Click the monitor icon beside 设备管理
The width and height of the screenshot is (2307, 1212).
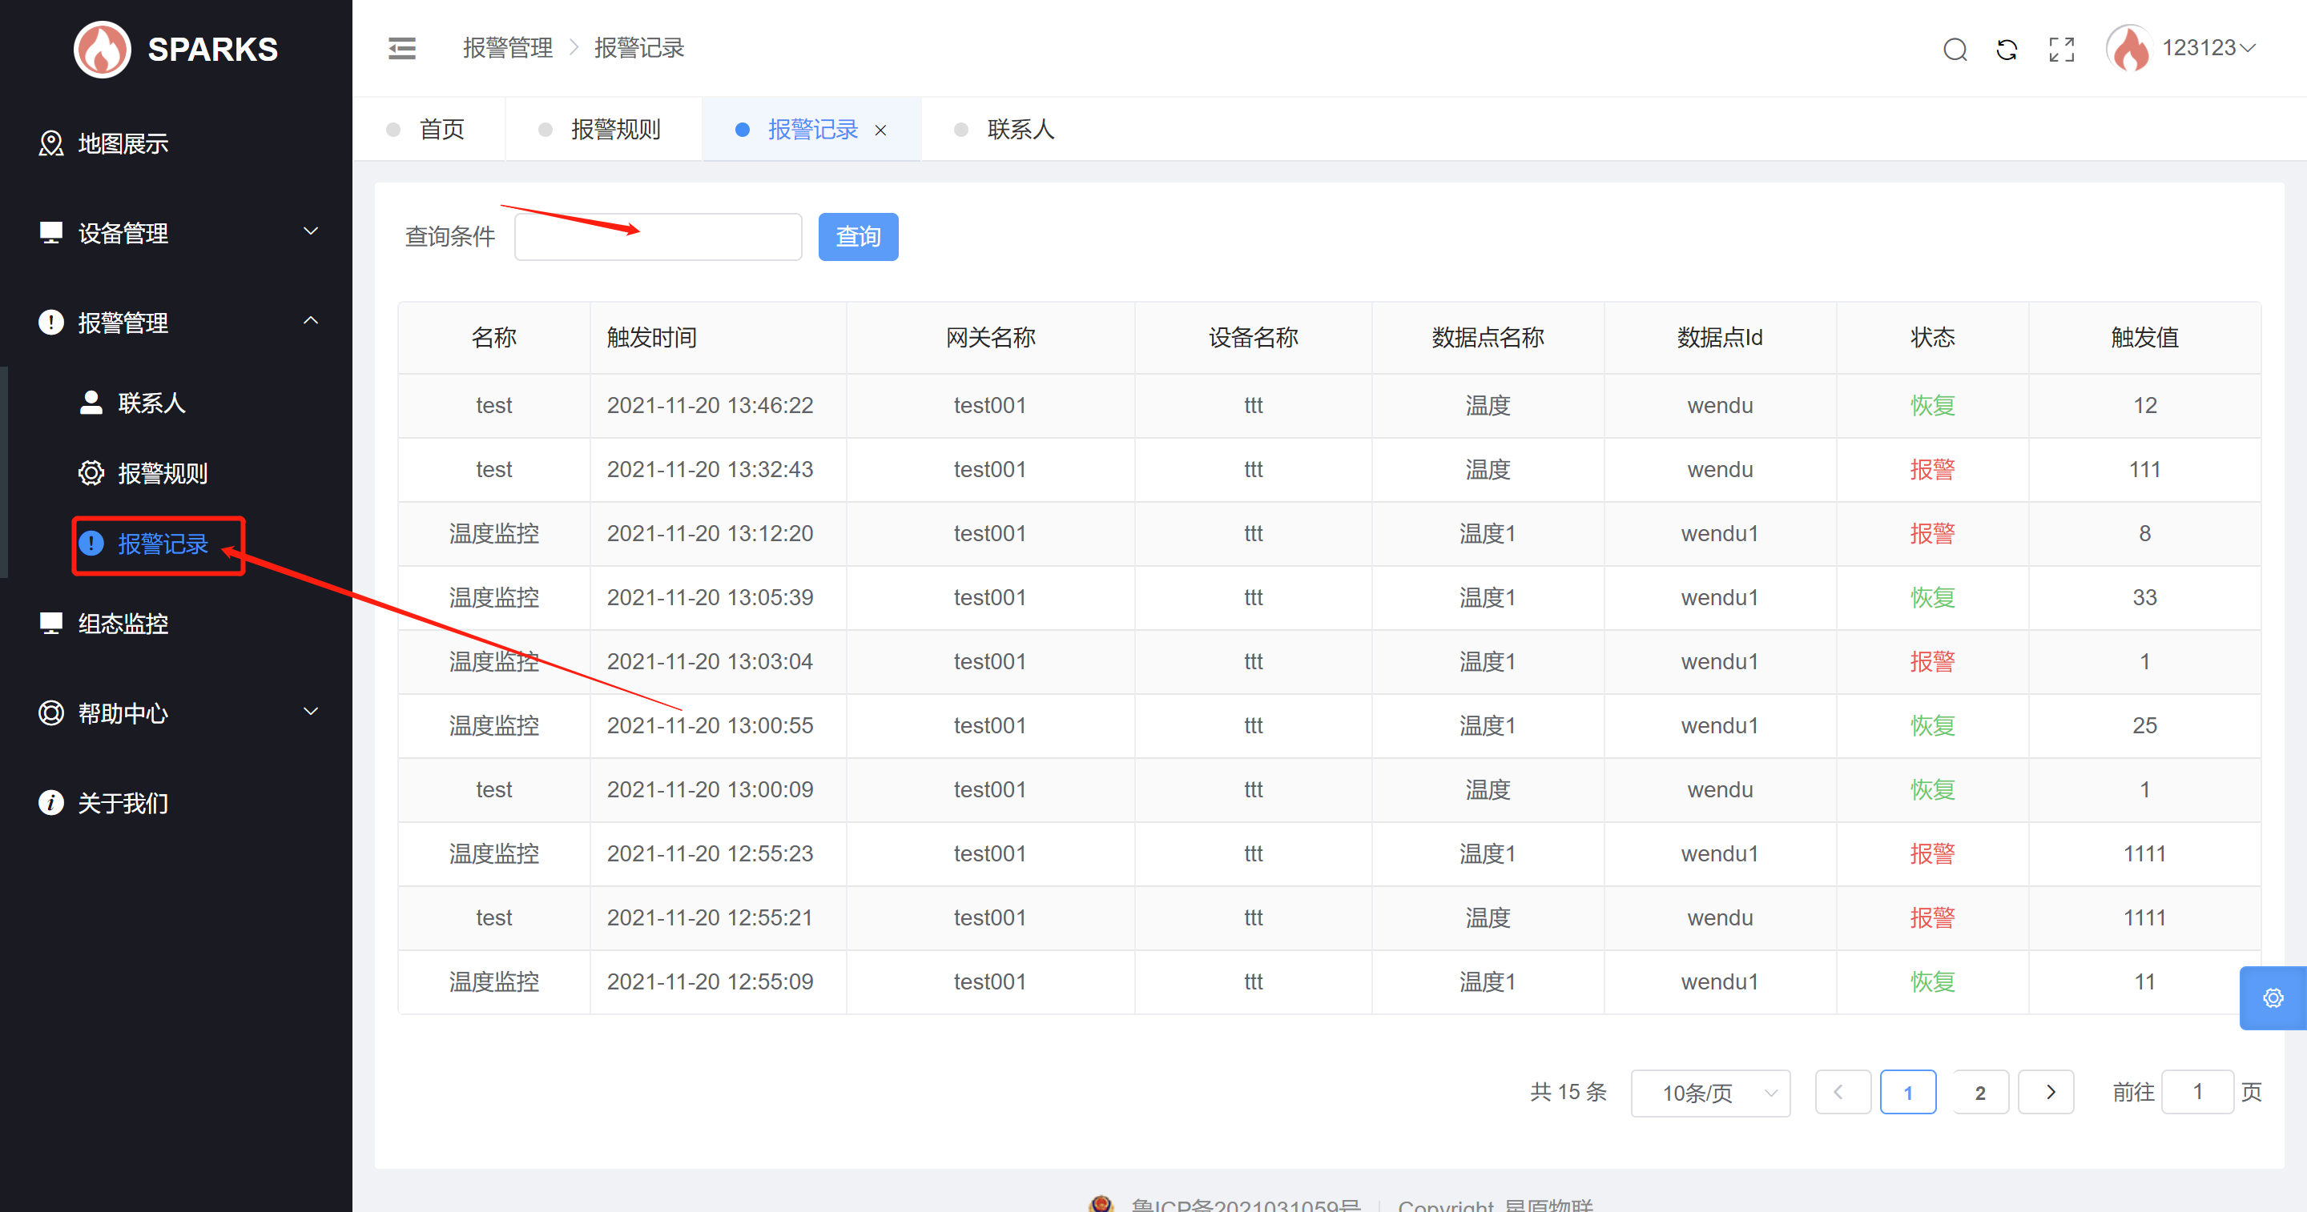51,233
